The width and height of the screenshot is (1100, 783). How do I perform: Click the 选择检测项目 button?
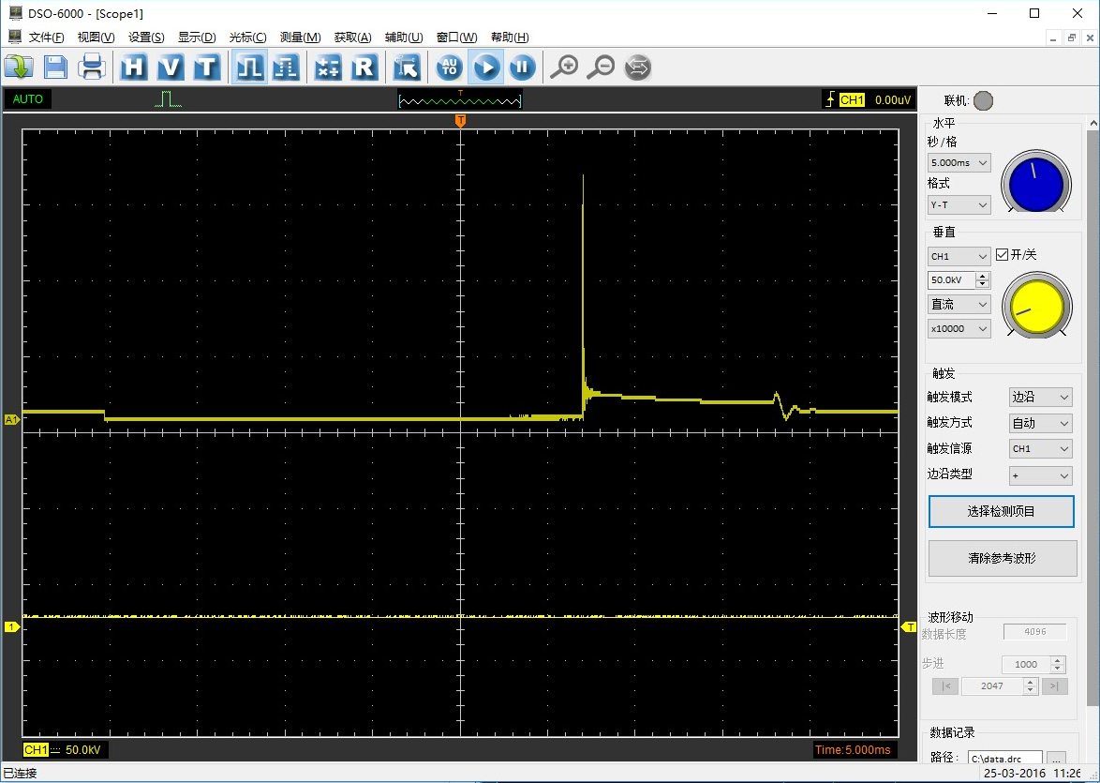click(x=1001, y=512)
